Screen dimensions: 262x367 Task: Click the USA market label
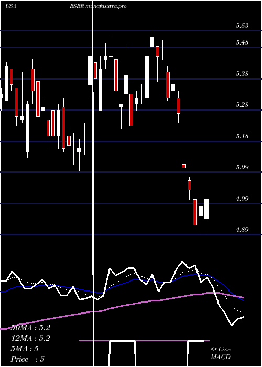(10, 6)
